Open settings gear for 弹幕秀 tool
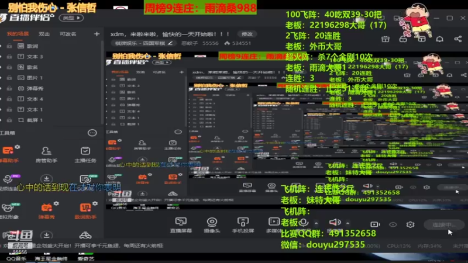Viewport: 468px width, 263px height. (x=56, y=203)
